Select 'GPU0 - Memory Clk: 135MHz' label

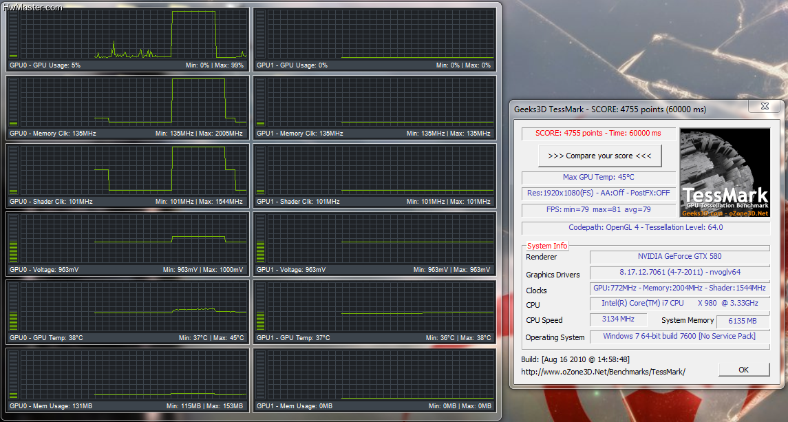(53, 134)
